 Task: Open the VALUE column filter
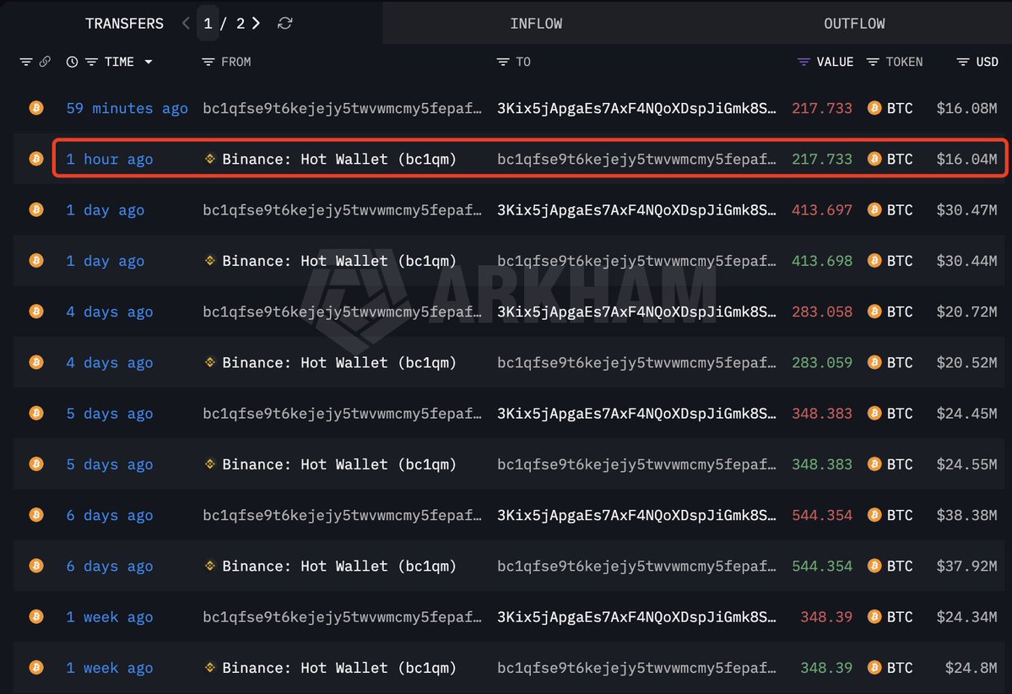804,62
